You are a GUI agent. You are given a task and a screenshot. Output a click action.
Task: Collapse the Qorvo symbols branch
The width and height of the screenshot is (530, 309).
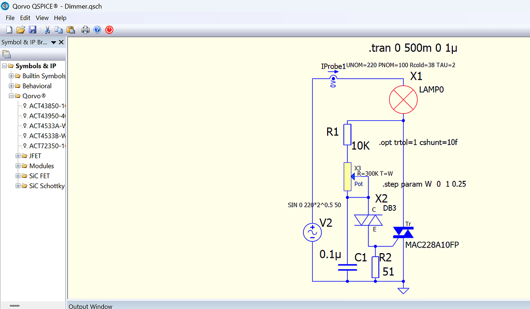point(11,96)
